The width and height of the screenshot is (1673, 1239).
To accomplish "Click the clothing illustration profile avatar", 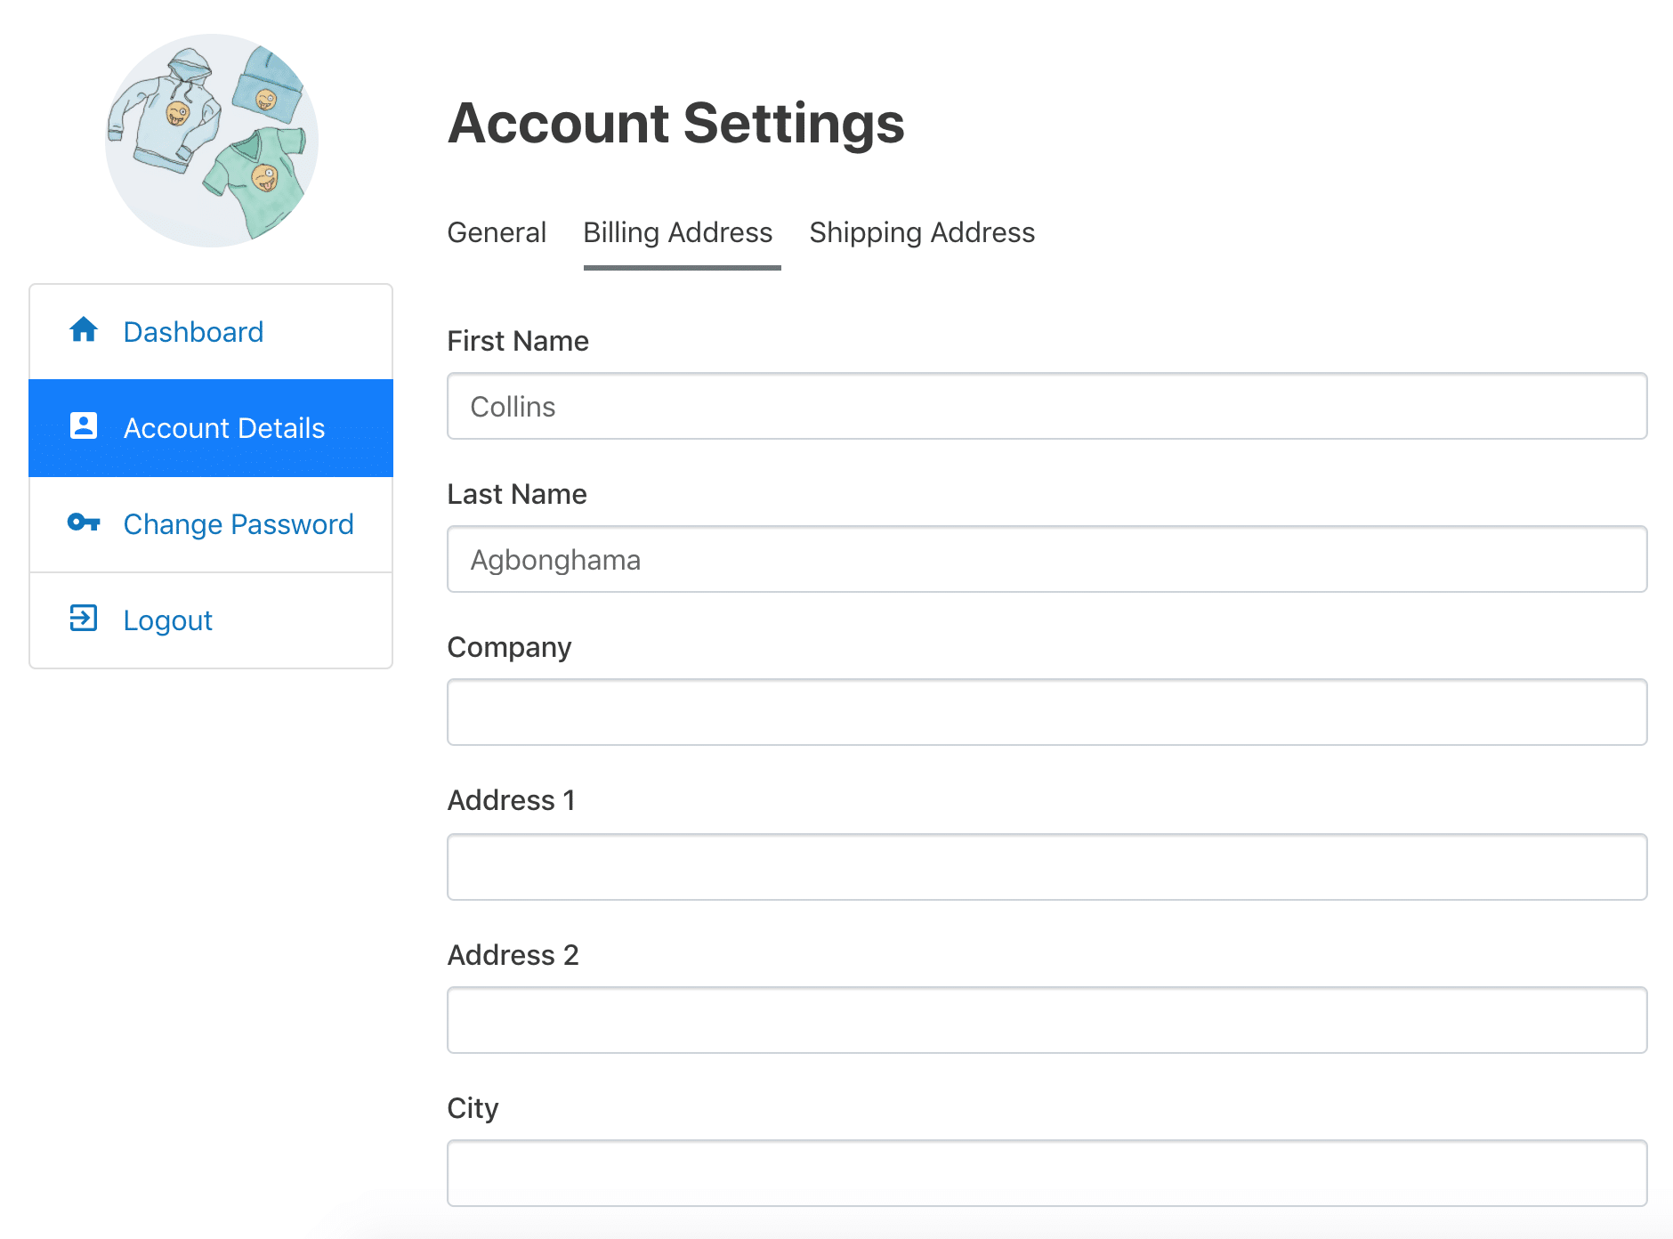I will [x=210, y=139].
